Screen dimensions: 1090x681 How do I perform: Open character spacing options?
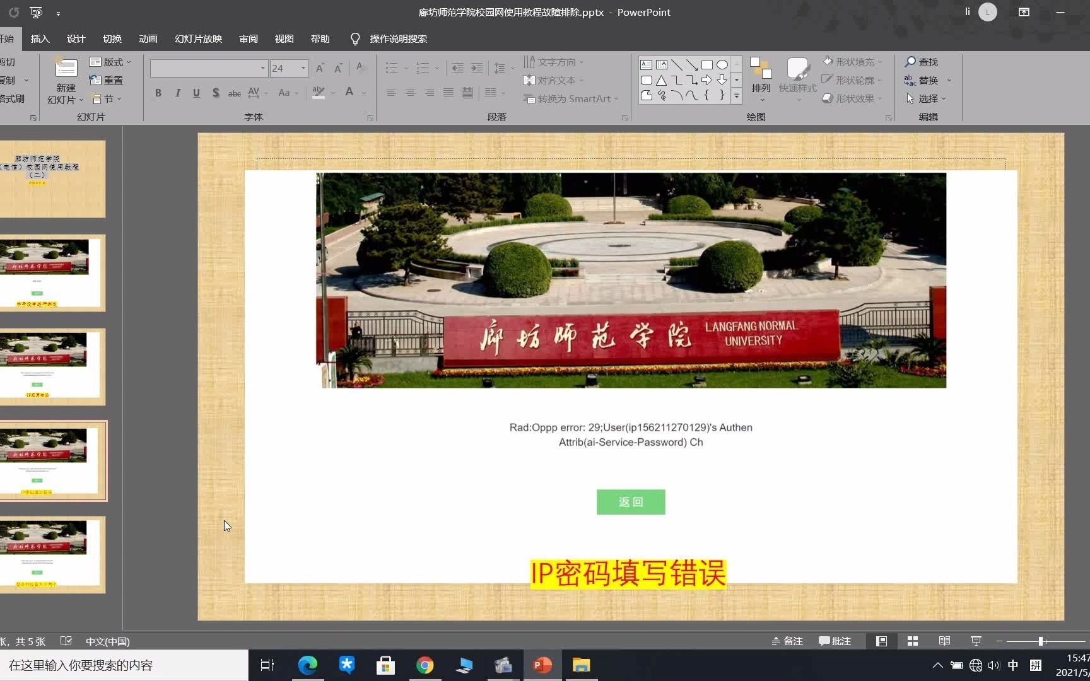coord(257,93)
